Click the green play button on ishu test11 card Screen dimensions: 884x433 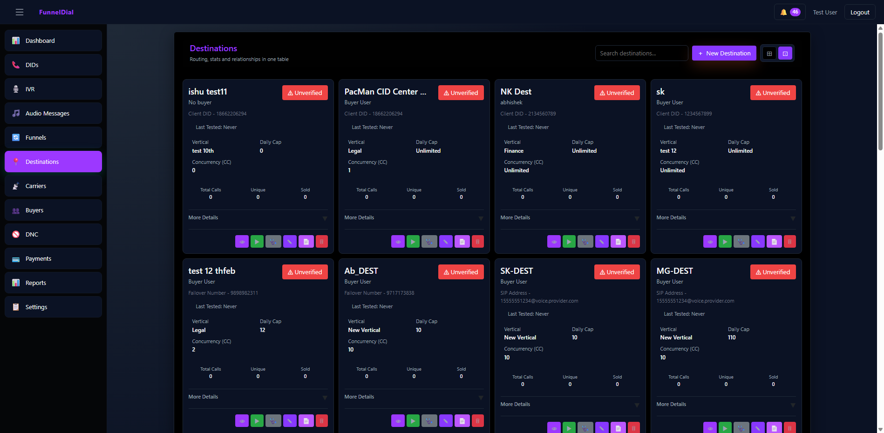[x=257, y=242]
